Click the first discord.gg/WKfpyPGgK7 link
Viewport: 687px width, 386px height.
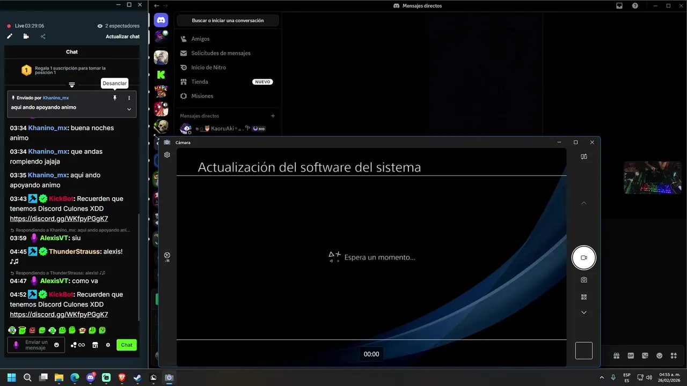point(59,219)
